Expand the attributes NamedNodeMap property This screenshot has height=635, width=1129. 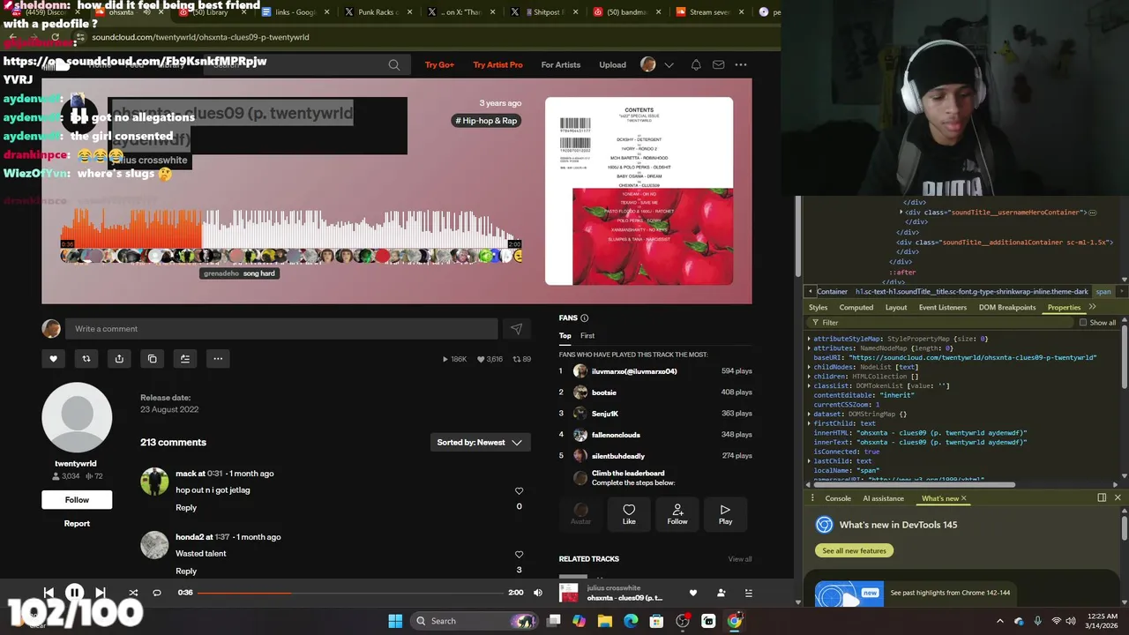coord(809,348)
